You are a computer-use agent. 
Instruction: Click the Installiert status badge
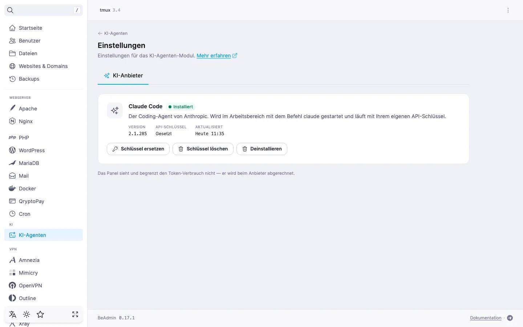pos(181,107)
